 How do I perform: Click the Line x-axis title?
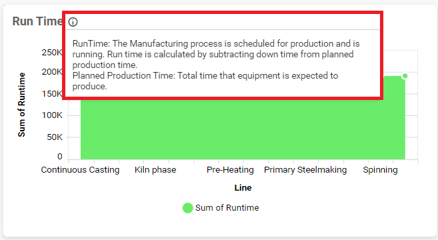coord(243,188)
